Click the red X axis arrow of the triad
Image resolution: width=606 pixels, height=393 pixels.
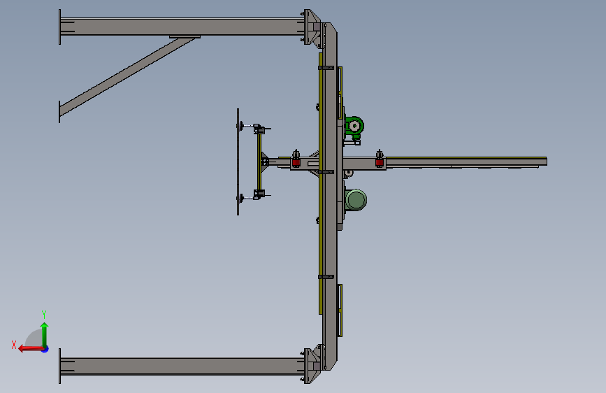pos(31,349)
